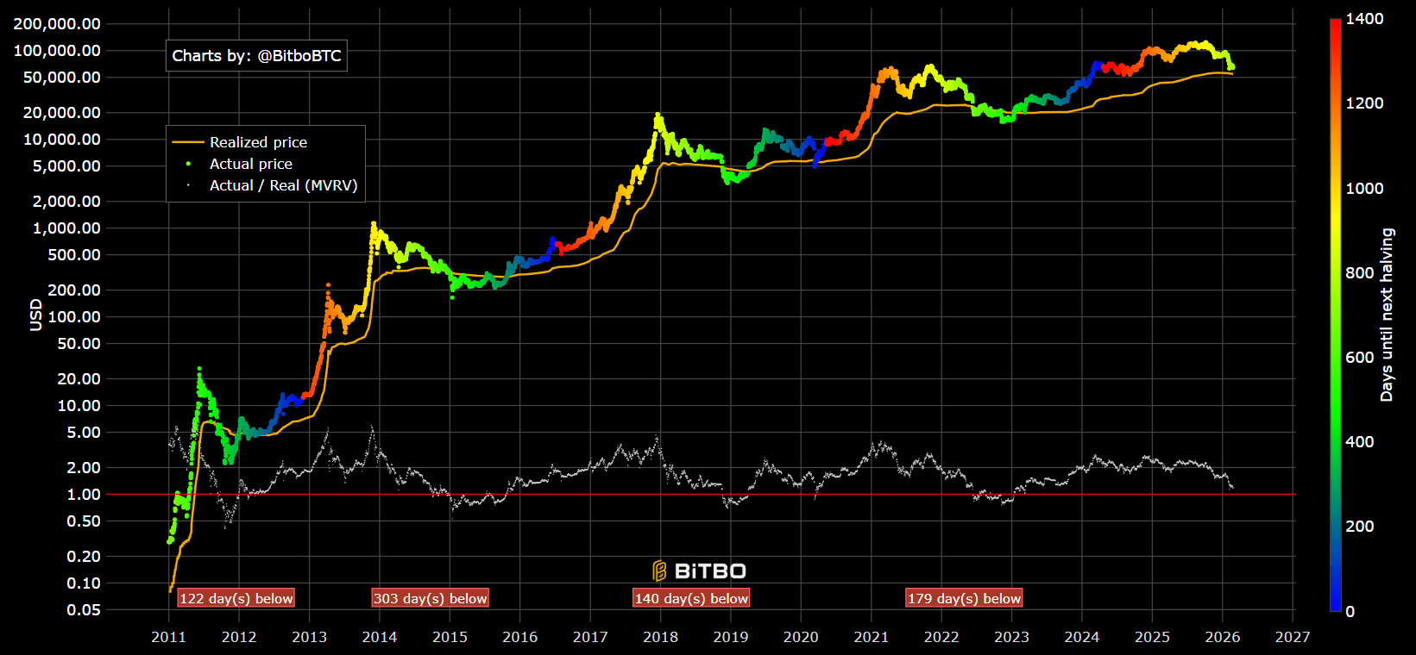The height and width of the screenshot is (655, 1416).
Task: Click the 2020 label on the x-axis
Action: click(800, 637)
